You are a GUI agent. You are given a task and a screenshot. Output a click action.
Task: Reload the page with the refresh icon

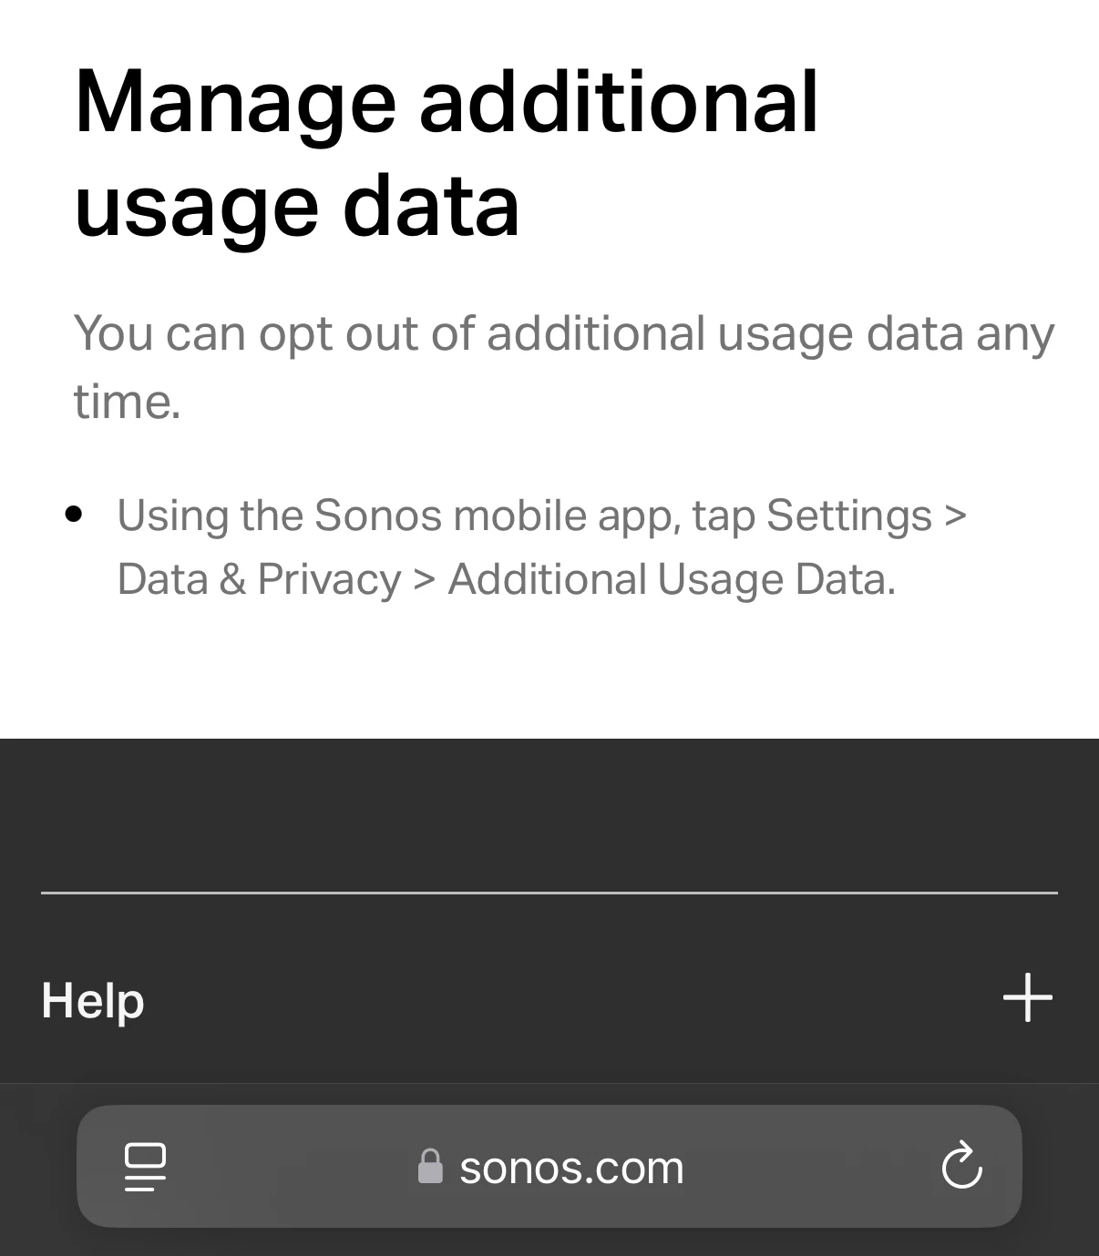click(961, 1165)
